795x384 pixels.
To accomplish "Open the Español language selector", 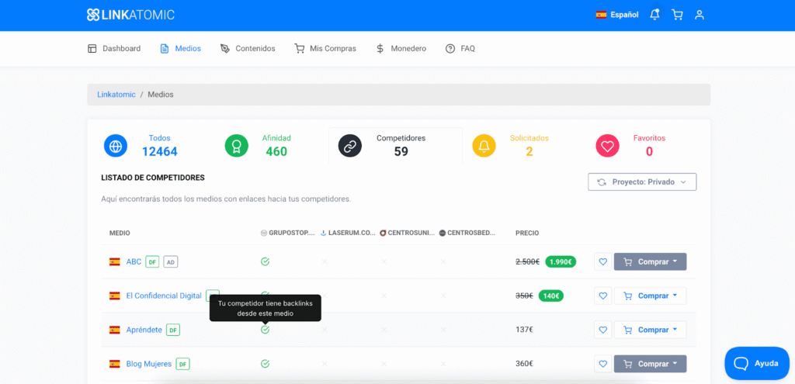I will pyautogui.click(x=617, y=15).
